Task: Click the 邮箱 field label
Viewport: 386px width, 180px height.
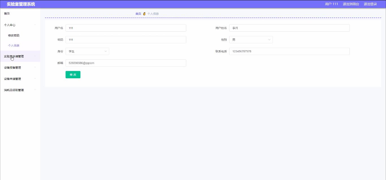Action: pos(60,63)
